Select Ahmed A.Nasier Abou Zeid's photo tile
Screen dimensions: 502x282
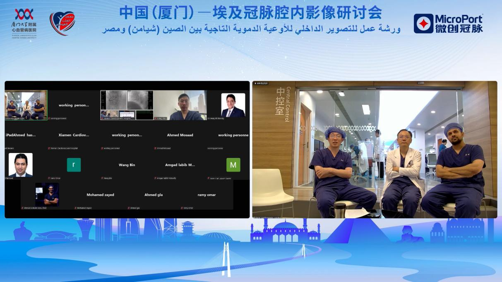47,195
